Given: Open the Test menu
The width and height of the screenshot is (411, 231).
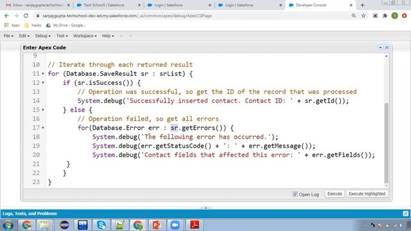Looking at the screenshot, I should click(62, 36).
